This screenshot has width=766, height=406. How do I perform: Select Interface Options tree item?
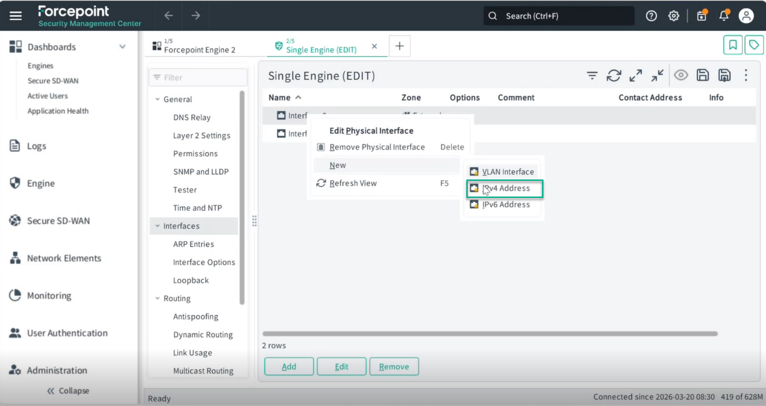tap(204, 262)
